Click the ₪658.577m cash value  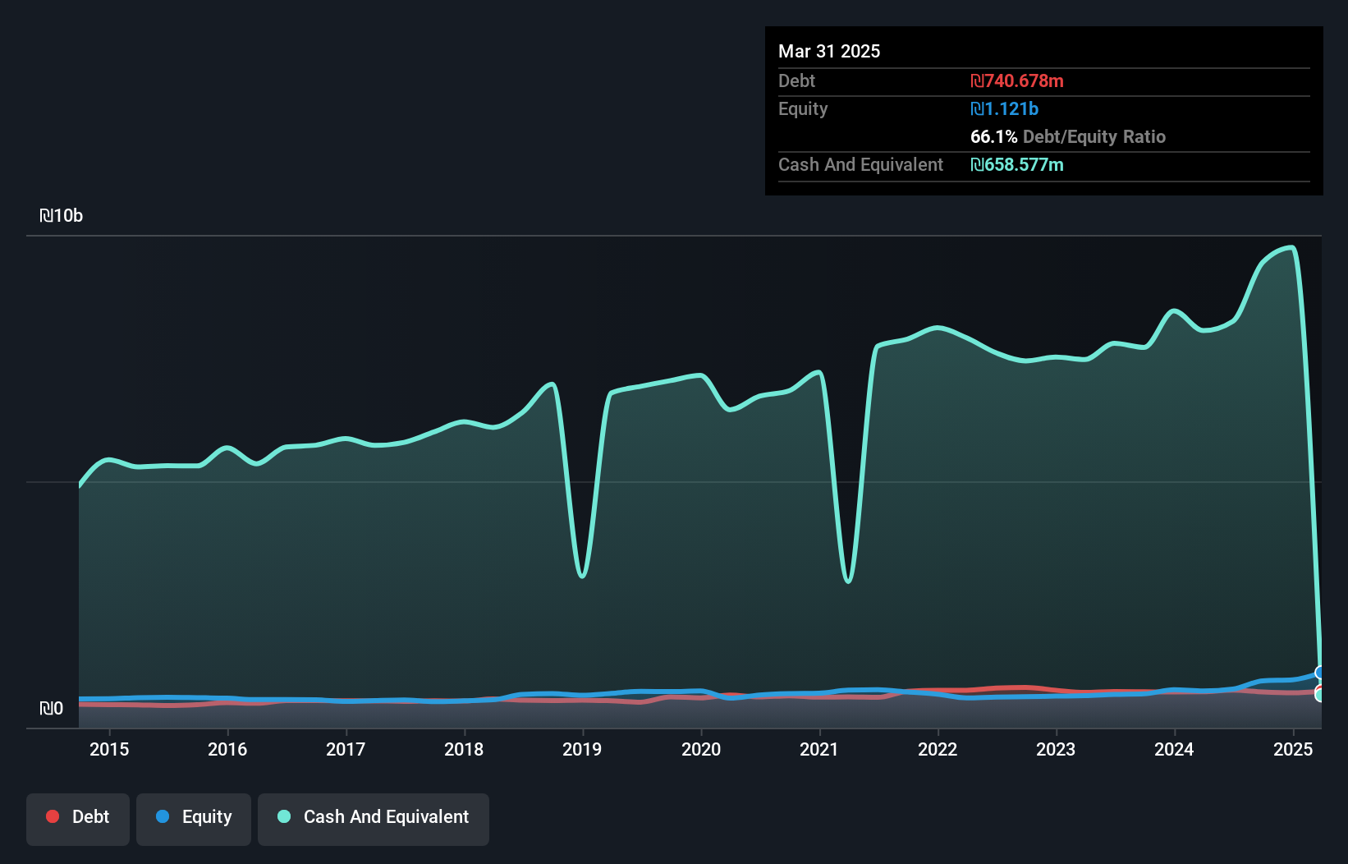(1017, 164)
